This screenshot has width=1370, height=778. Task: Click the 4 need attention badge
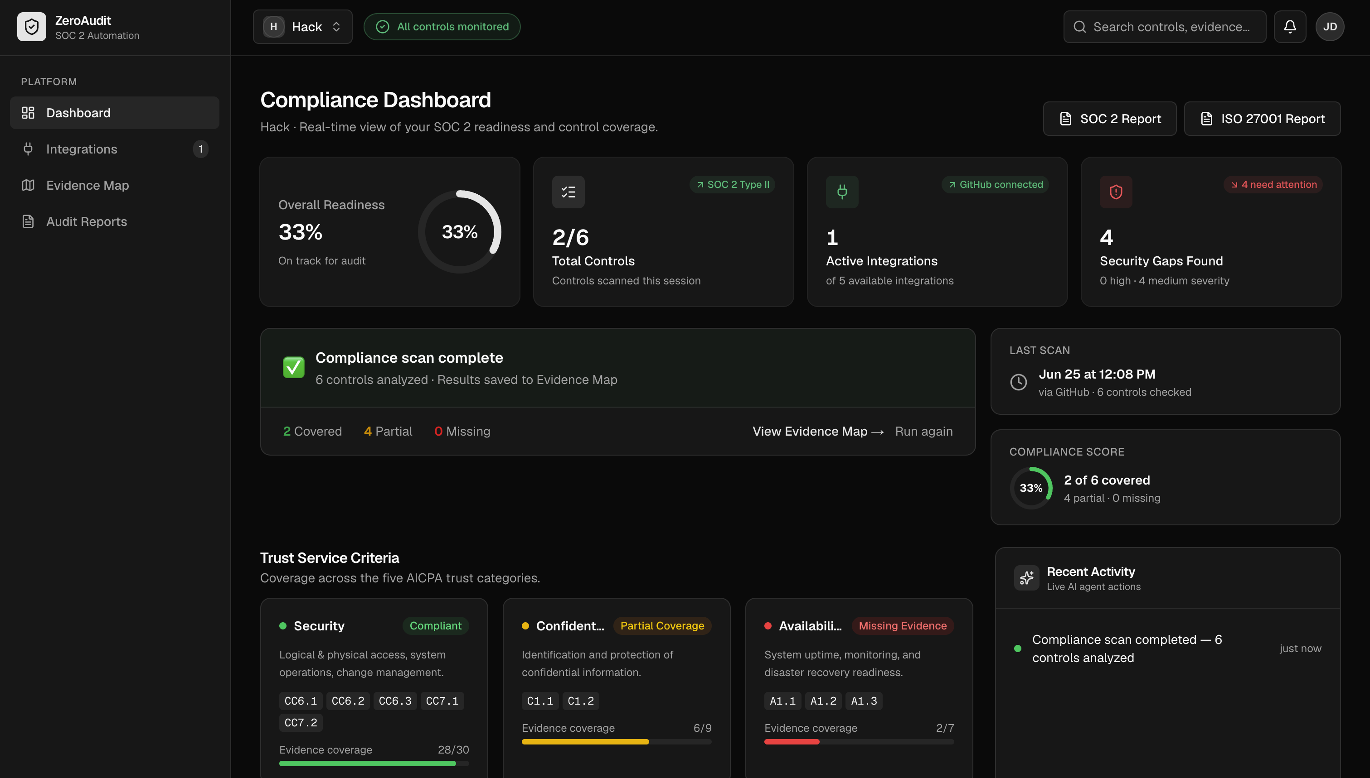click(x=1273, y=184)
